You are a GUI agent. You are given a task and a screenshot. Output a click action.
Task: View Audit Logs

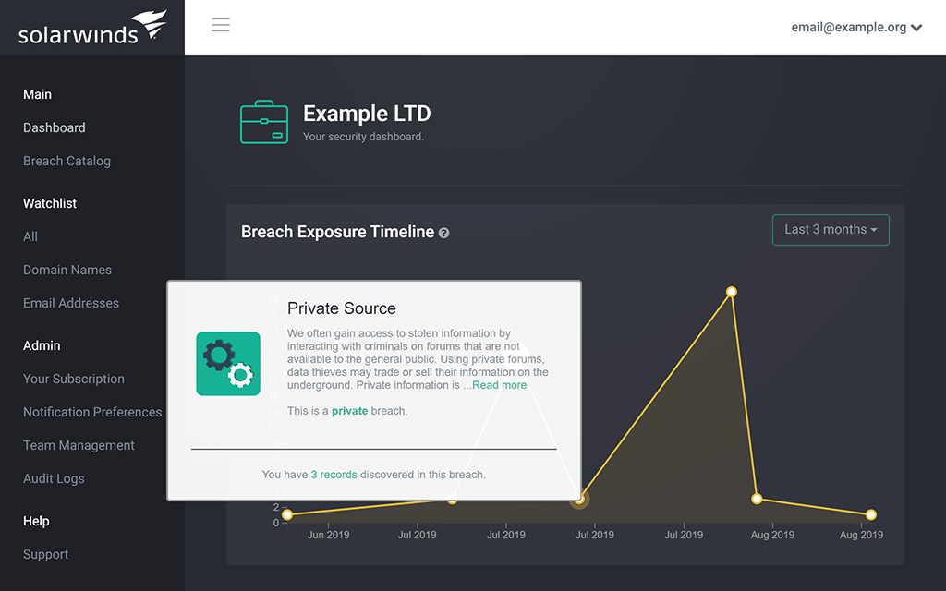pyautogui.click(x=54, y=478)
